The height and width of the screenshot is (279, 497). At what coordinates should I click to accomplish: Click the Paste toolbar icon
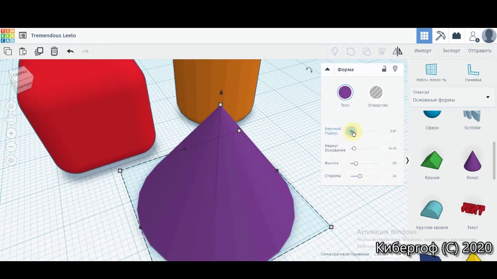(23, 51)
